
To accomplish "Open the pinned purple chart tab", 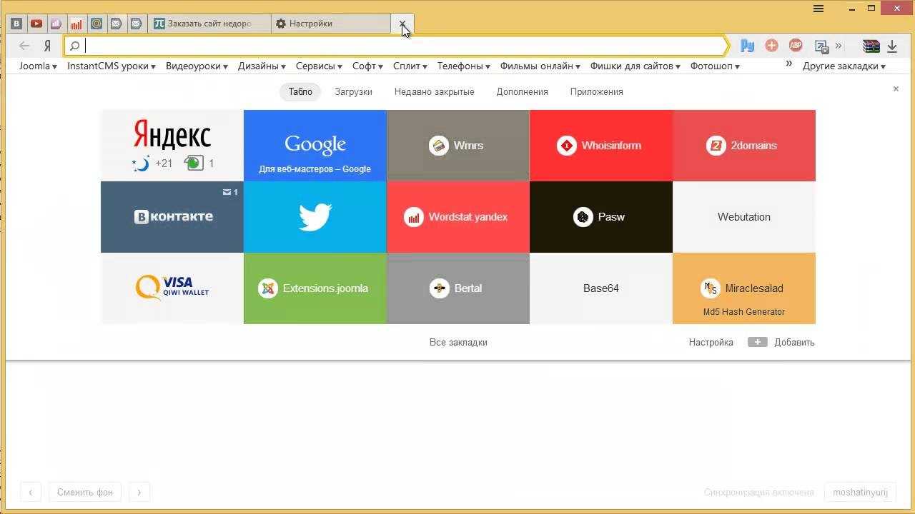I will click(x=56, y=24).
